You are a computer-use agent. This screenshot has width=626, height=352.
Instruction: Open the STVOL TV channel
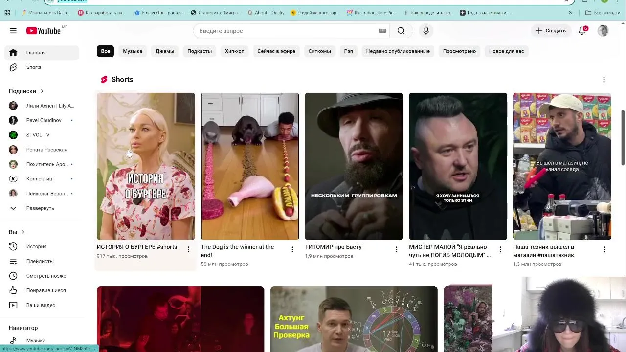pos(42,135)
